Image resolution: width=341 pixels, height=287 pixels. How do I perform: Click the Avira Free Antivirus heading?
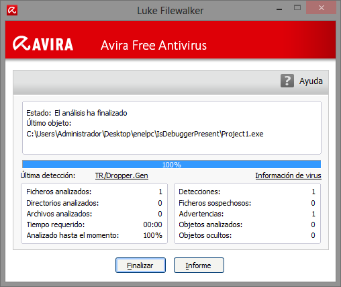pyautogui.click(x=154, y=45)
